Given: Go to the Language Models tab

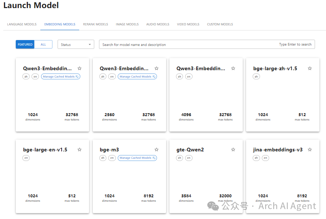Looking at the screenshot, I should (x=22, y=24).
